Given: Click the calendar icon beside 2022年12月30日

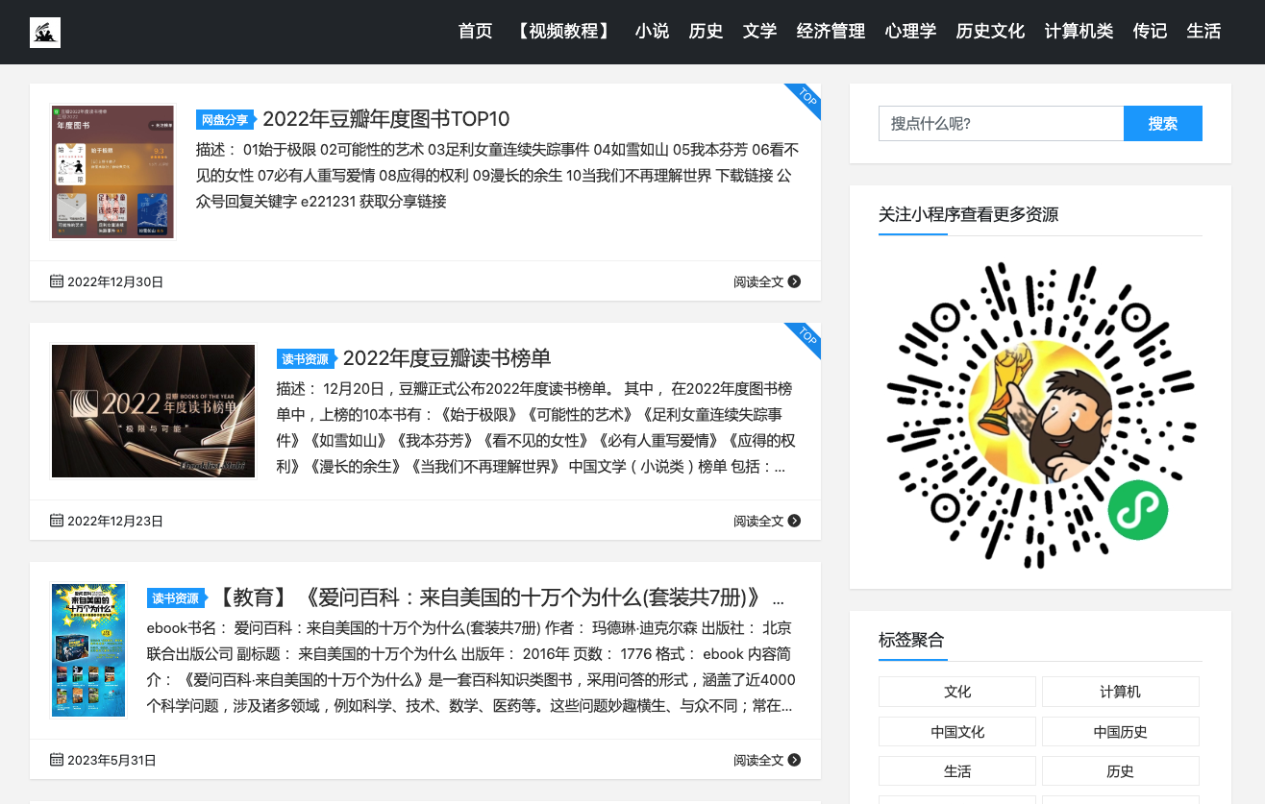Looking at the screenshot, I should (57, 281).
